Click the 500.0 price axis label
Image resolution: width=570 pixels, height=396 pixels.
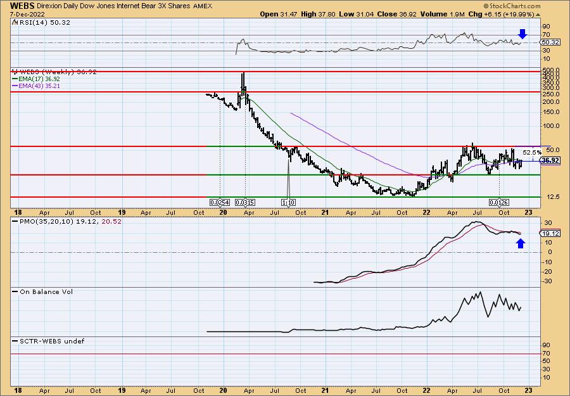550,70
